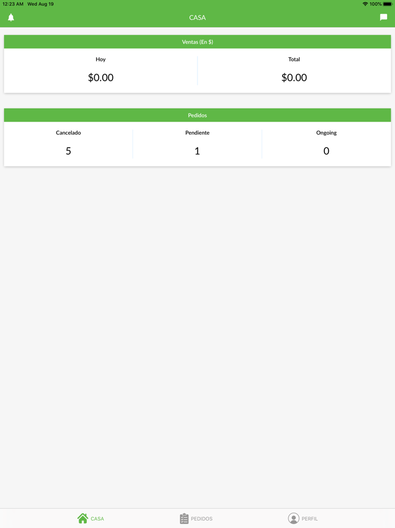Tap the Perfil user avatar icon
Viewport: 395px width, 528px height.
tap(293, 518)
